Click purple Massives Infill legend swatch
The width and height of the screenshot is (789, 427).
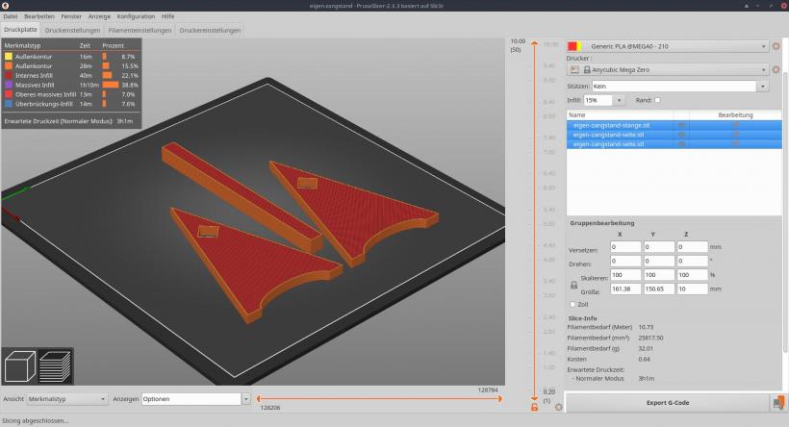(x=9, y=85)
